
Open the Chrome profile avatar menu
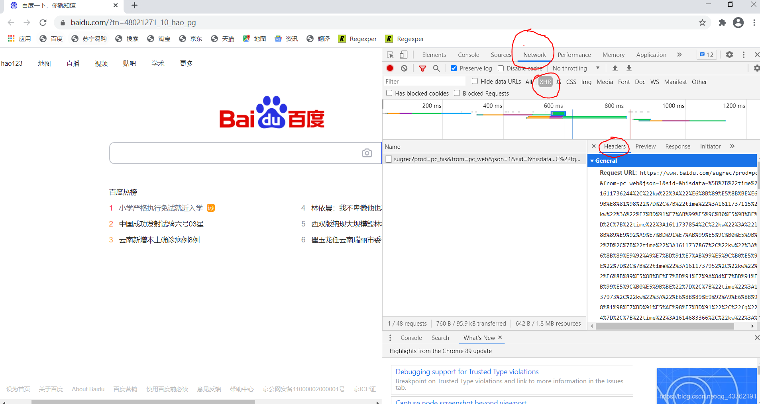pyautogui.click(x=738, y=23)
